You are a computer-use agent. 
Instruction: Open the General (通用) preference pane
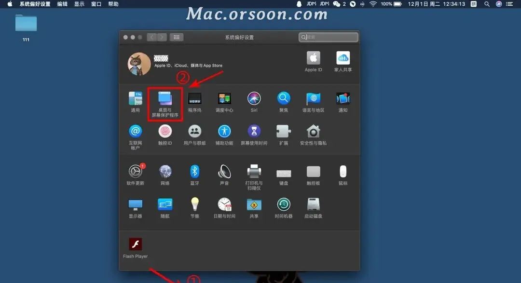tap(135, 99)
